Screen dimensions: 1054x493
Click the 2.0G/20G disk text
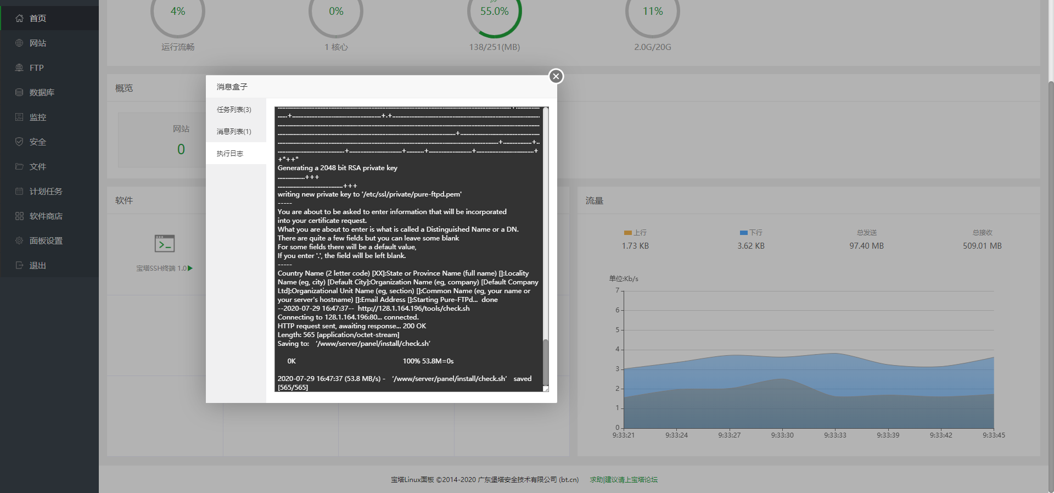click(x=653, y=47)
